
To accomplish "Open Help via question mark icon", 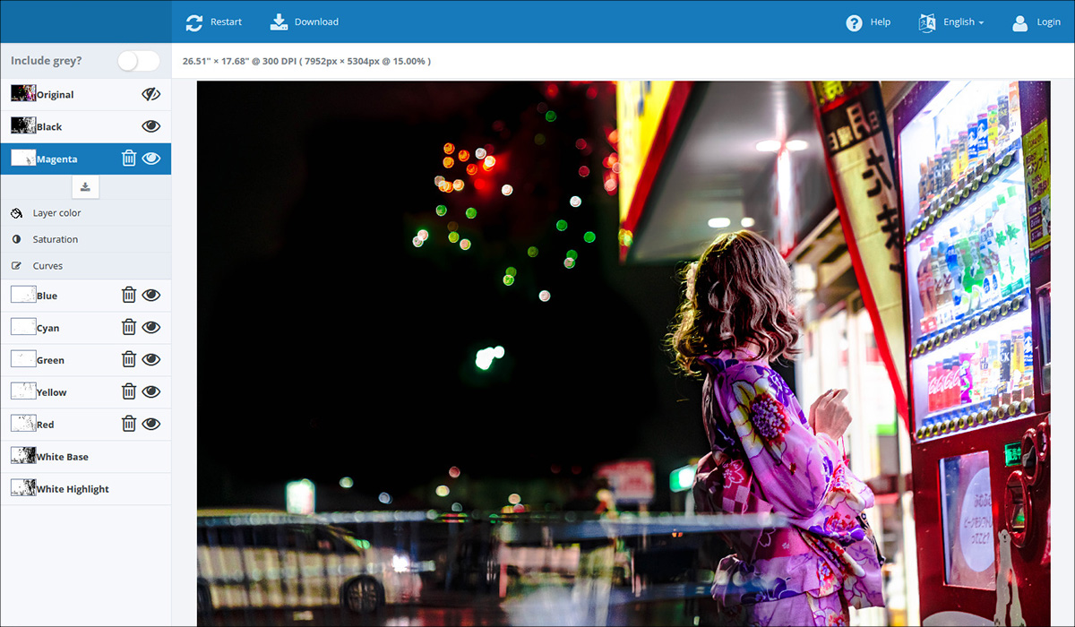I will [854, 23].
